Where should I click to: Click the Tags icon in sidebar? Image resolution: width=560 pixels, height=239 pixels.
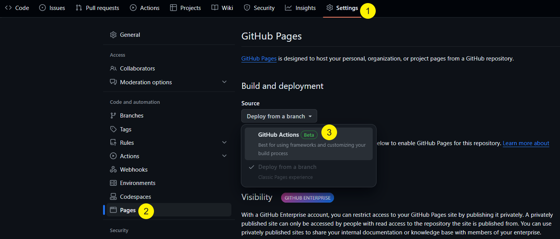pos(113,129)
